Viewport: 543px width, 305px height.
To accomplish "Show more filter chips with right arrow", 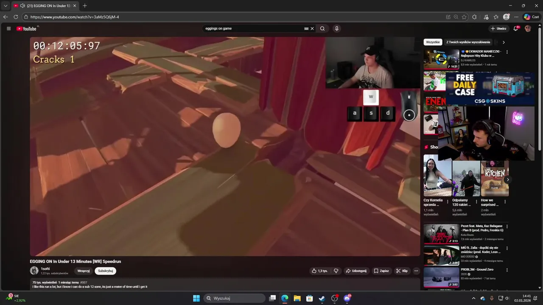I will (504, 42).
